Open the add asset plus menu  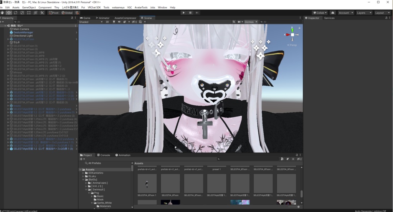click(82, 159)
